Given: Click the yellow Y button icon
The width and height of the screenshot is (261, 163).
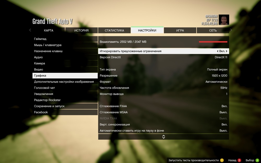Looking at the screenshot, I should (222, 160).
